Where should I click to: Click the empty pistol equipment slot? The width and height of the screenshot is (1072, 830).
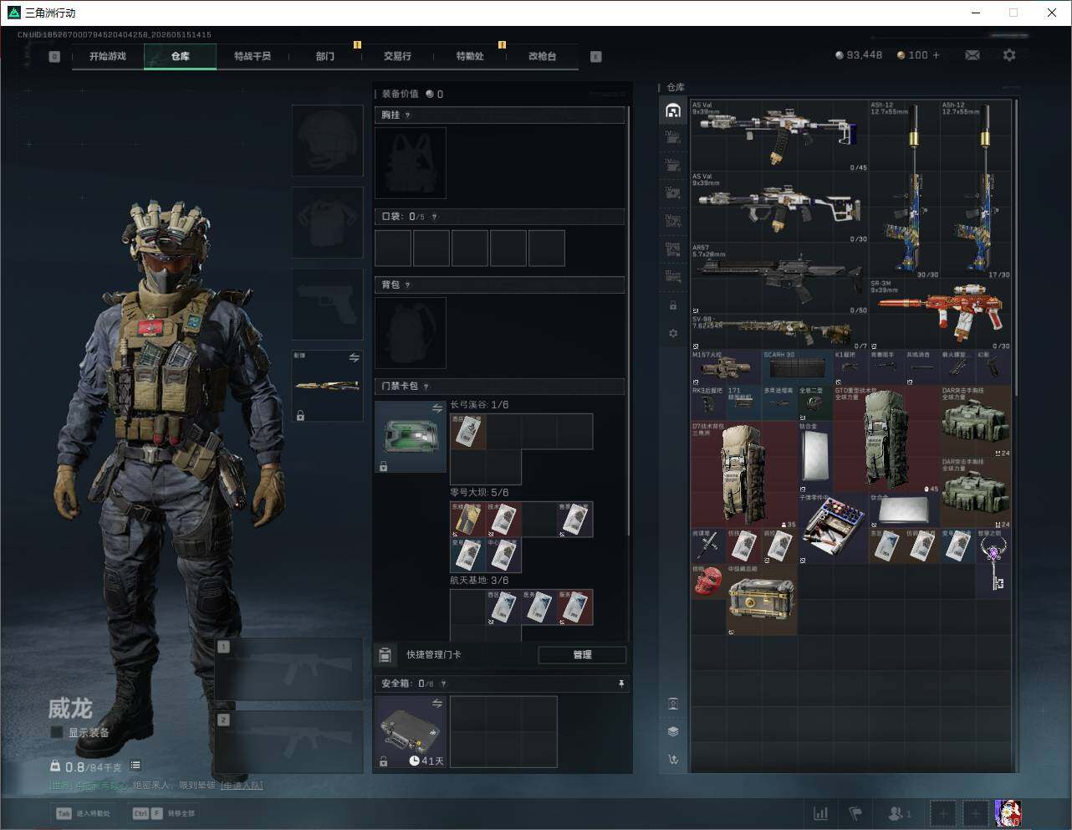tap(328, 305)
